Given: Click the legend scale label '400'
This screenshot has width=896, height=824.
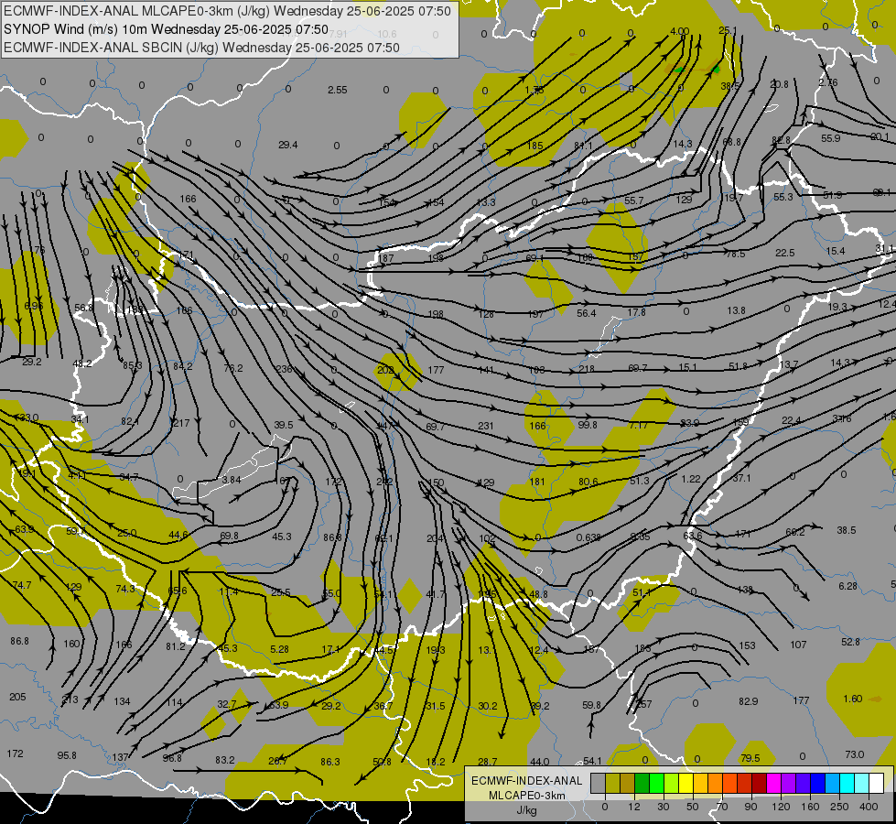Looking at the screenshot, I should coord(869,807).
